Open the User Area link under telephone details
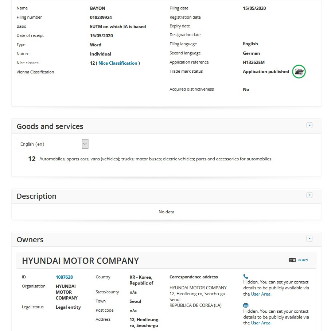 pyautogui.click(x=260, y=294)
